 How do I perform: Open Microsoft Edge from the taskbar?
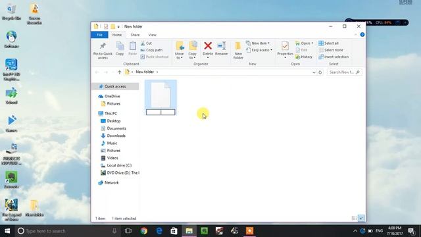[159, 231]
